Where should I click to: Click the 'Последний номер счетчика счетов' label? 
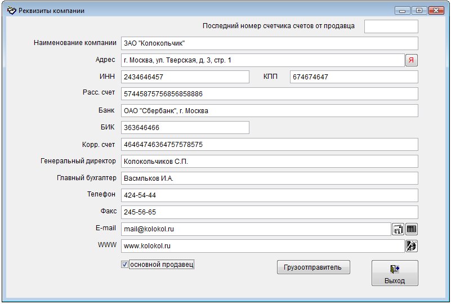[278, 26]
